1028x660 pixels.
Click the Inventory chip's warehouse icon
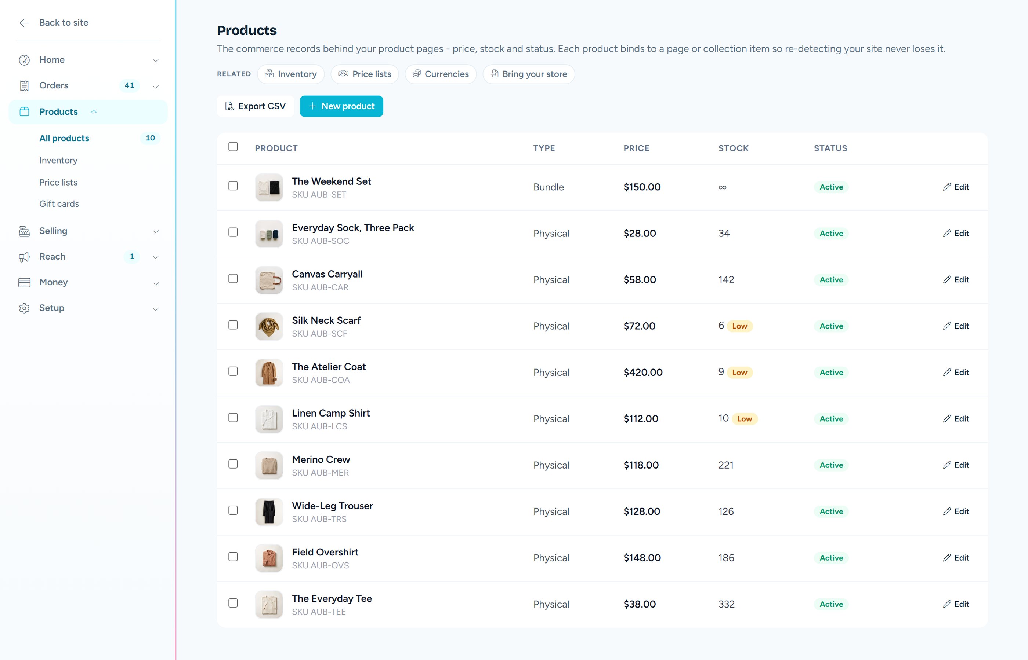(269, 74)
